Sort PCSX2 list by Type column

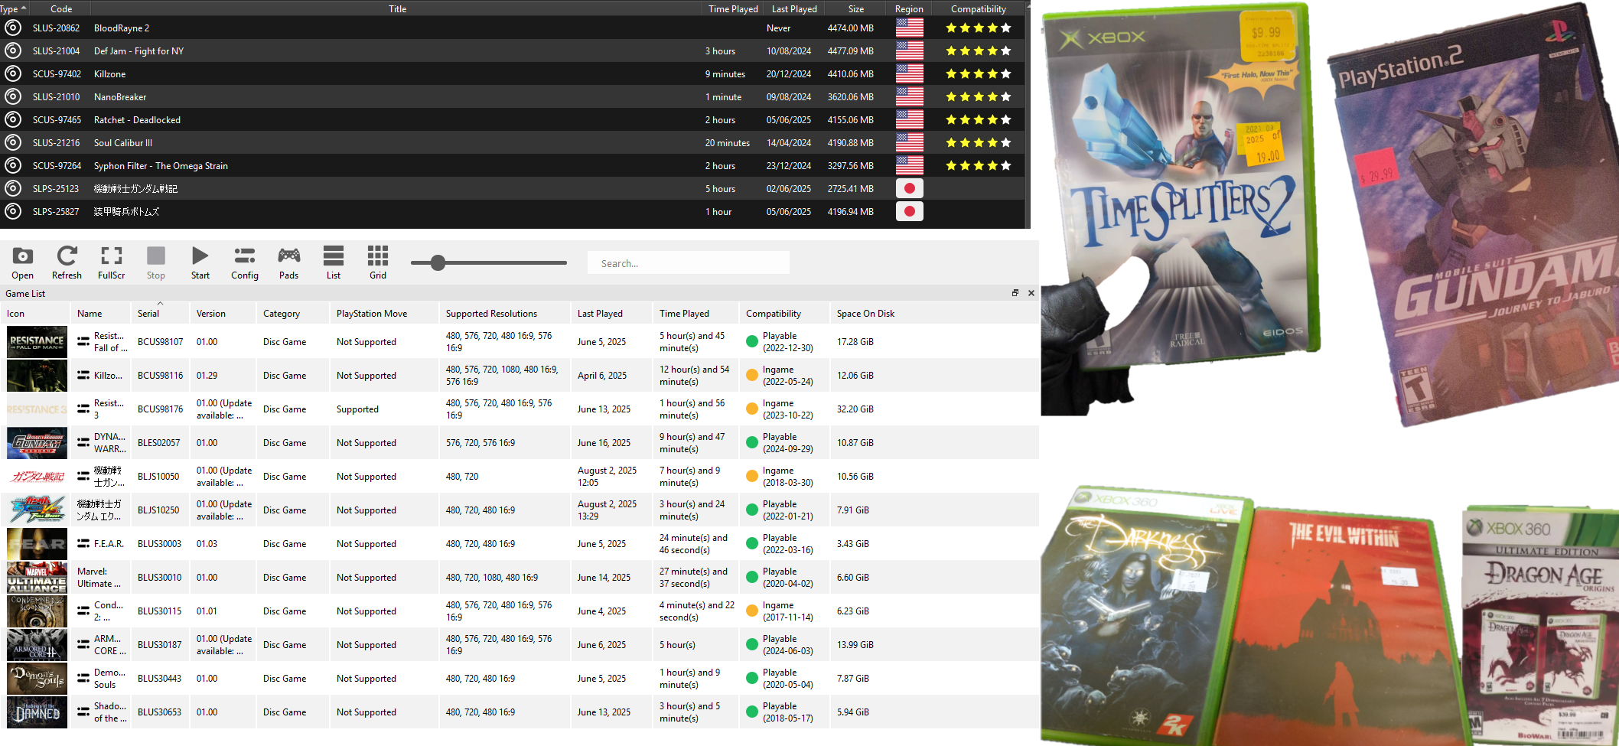(x=13, y=8)
